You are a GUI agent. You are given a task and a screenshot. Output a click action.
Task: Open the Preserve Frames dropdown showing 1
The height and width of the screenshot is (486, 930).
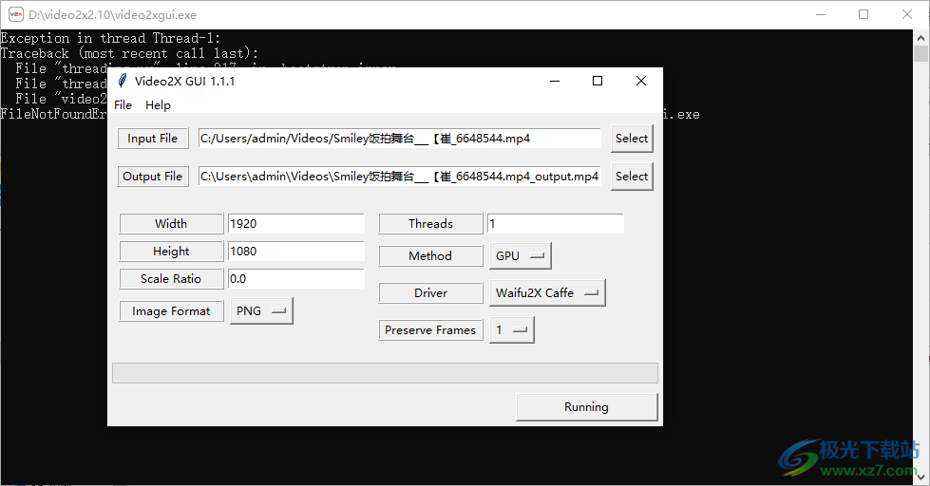512,329
